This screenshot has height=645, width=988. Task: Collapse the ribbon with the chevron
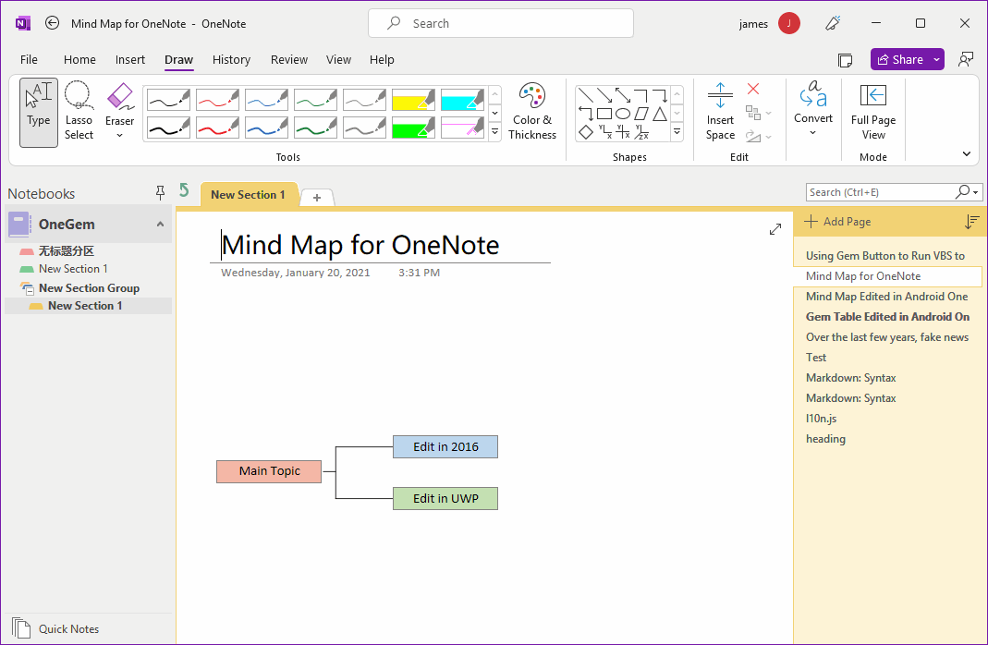pos(967,154)
